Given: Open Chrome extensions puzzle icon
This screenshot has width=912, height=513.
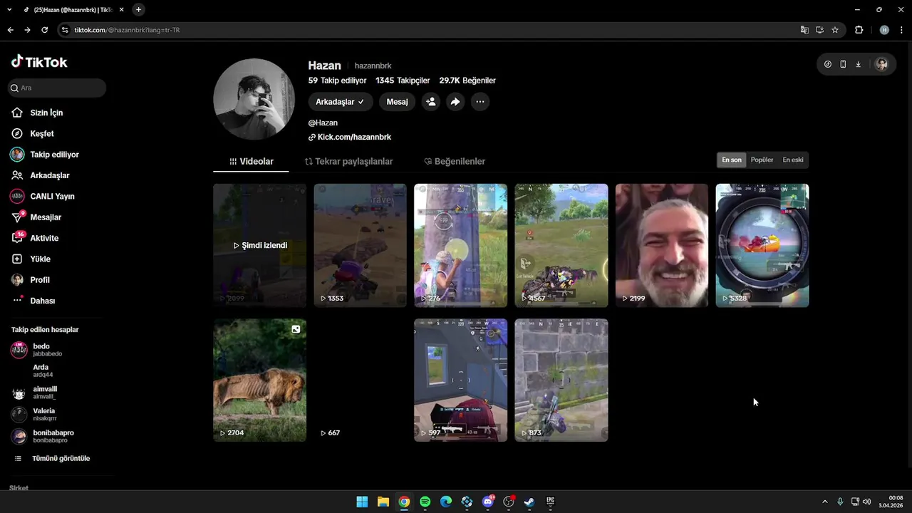Looking at the screenshot, I should point(859,30).
